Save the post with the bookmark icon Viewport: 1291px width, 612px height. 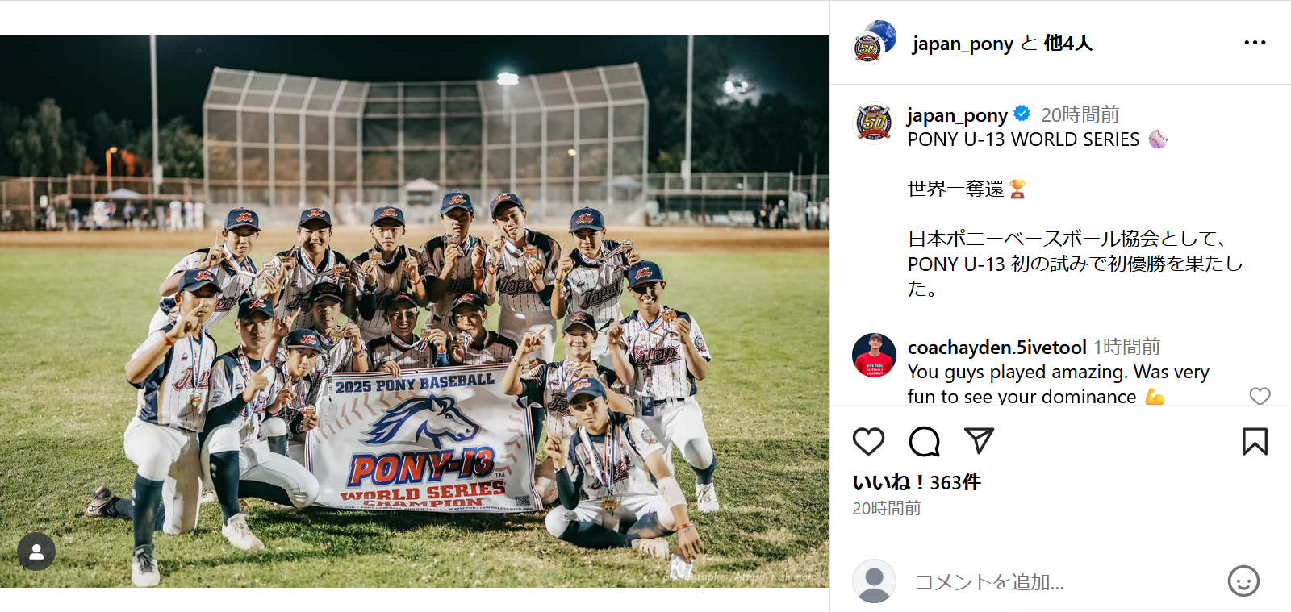pos(1255,441)
